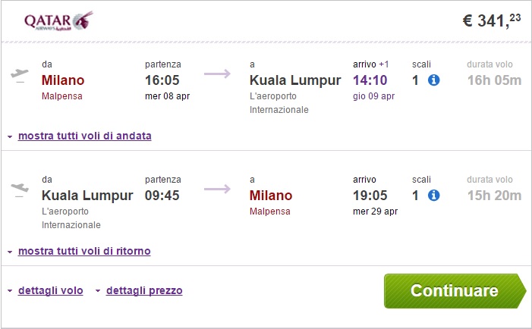532x329 pixels.
Task: Click outbound flight duration 16h 05m
Action: point(494,80)
